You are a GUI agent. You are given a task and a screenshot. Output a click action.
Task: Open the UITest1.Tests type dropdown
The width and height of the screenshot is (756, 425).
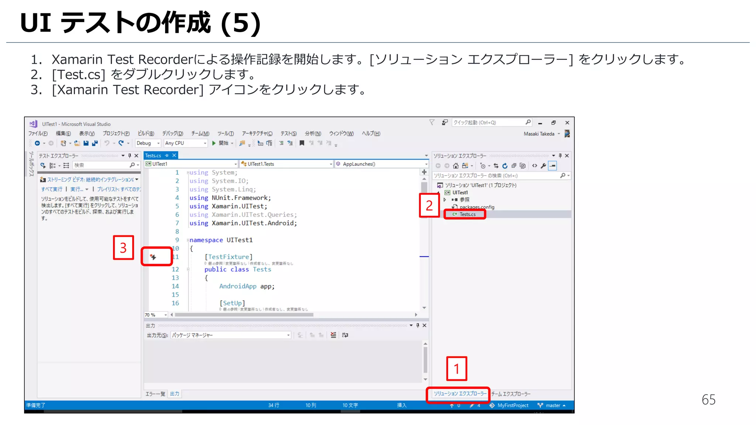click(286, 164)
